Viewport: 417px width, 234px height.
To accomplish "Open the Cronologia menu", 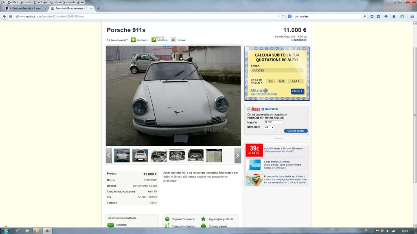I will coord(40,2).
